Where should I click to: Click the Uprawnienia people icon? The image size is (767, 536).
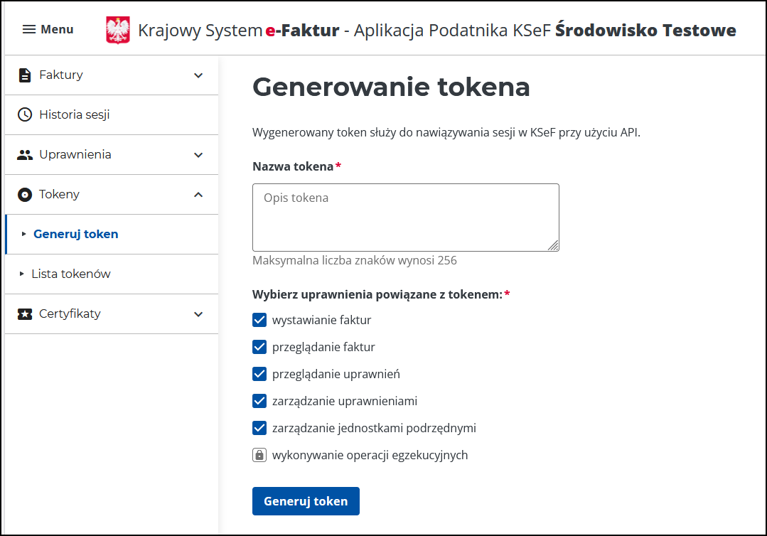[x=25, y=154]
